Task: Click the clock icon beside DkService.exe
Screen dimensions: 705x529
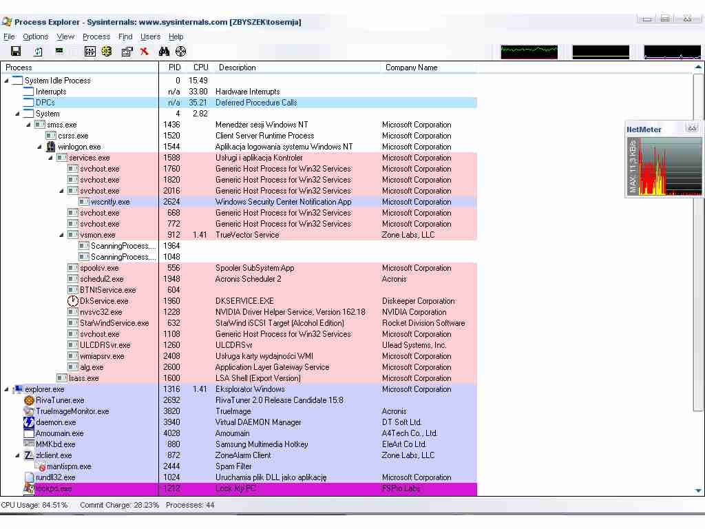Action: pos(73,301)
